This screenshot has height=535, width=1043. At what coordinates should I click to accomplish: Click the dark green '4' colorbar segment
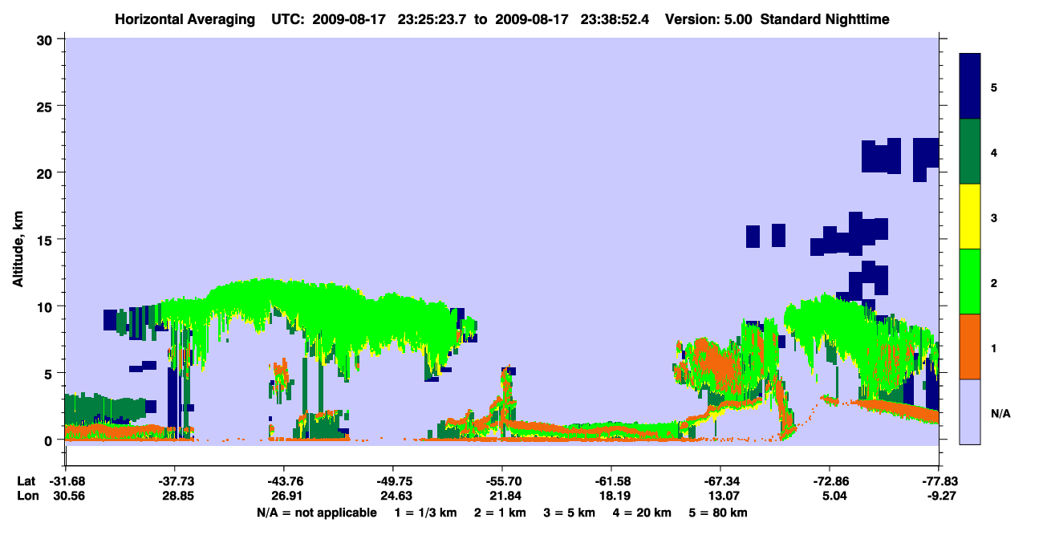[x=970, y=152]
